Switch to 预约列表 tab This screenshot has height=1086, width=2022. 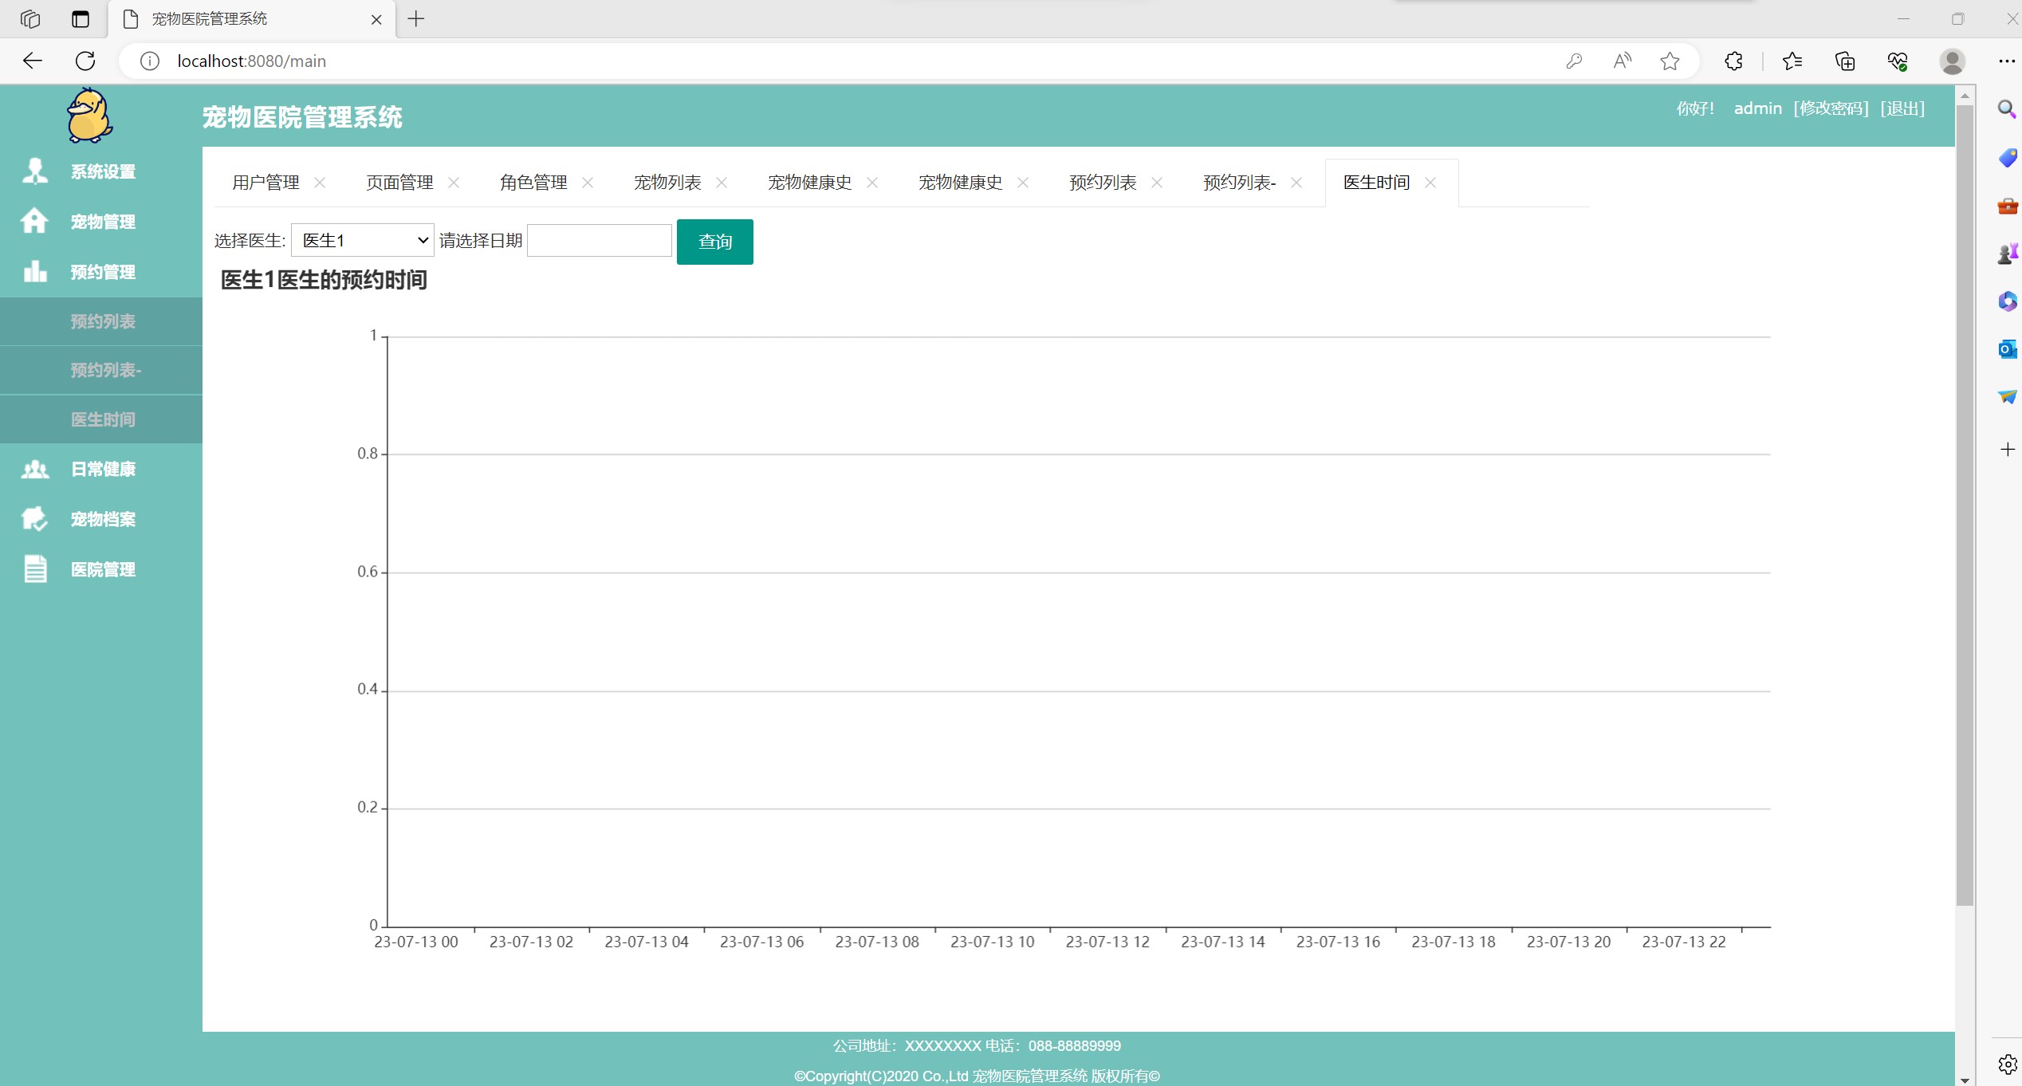coord(1103,183)
